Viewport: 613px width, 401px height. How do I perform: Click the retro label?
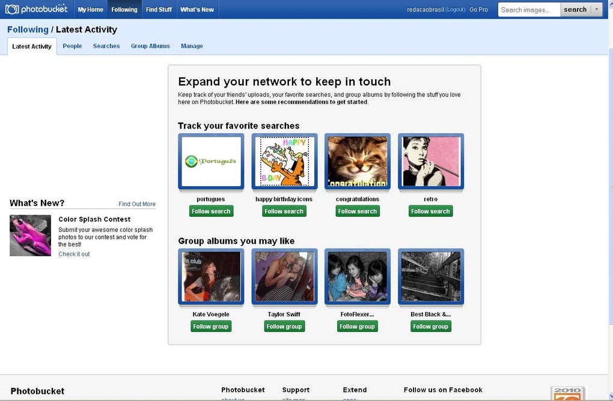pyautogui.click(x=430, y=199)
